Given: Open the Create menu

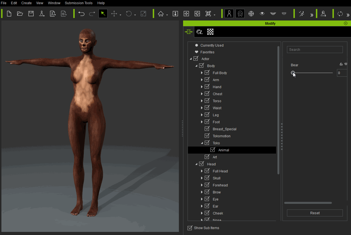Looking at the screenshot, I should [x=26, y=3].
